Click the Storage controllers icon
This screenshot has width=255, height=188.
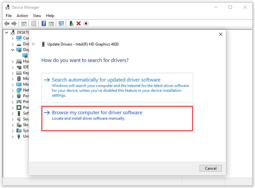pos(19,125)
